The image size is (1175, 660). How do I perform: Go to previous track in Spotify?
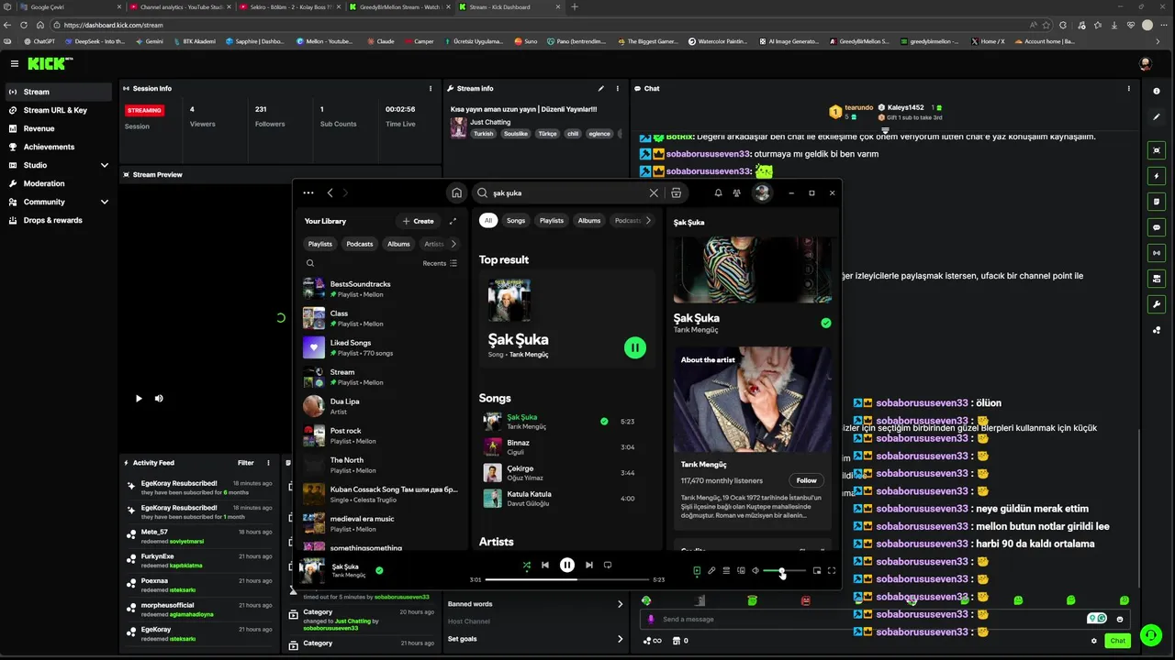click(x=545, y=565)
